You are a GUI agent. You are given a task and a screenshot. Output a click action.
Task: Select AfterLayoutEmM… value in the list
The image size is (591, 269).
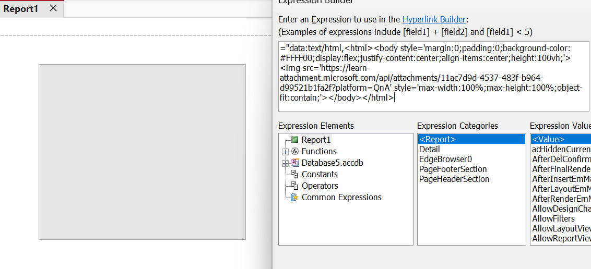coord(561,189)
